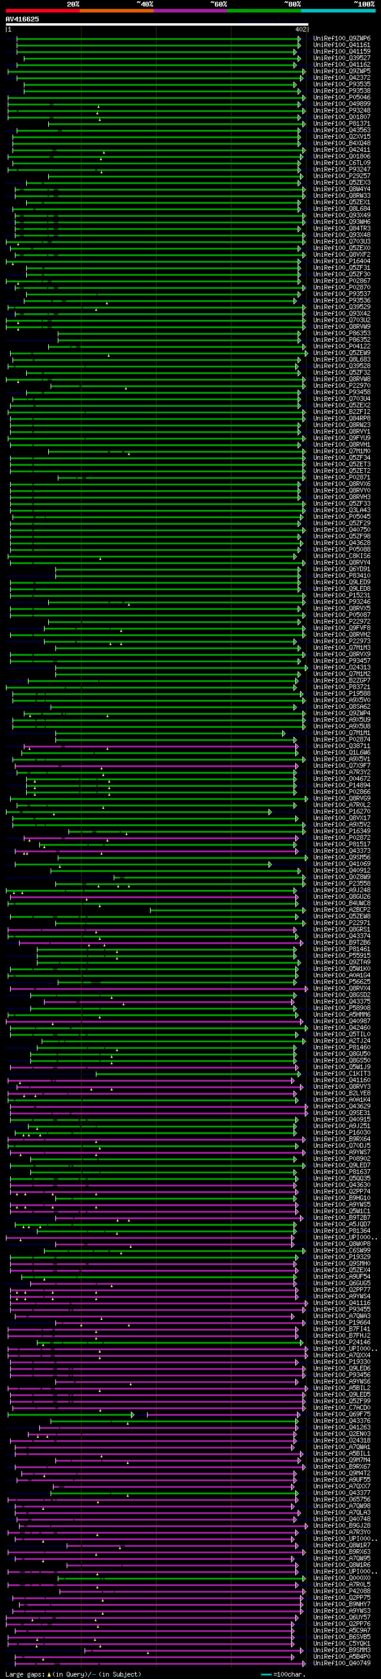Image resolution: width=381 pixels, height=1679 pixels.
Task: Click the alignment arrowhead in the UniRef100_Q9ZWP6 row
Action: pyautogui.click(x=299, y=39)
